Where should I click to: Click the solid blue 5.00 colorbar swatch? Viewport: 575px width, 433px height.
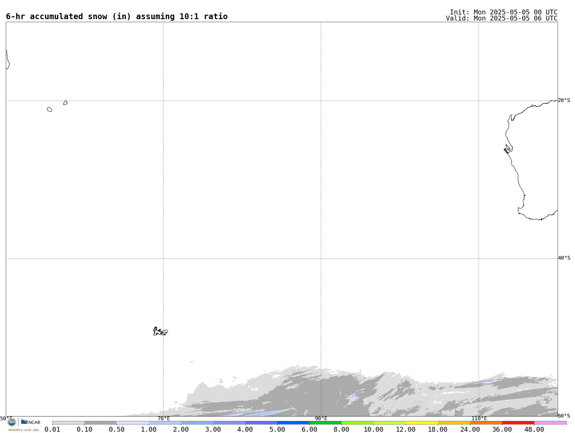pos(293,423)
